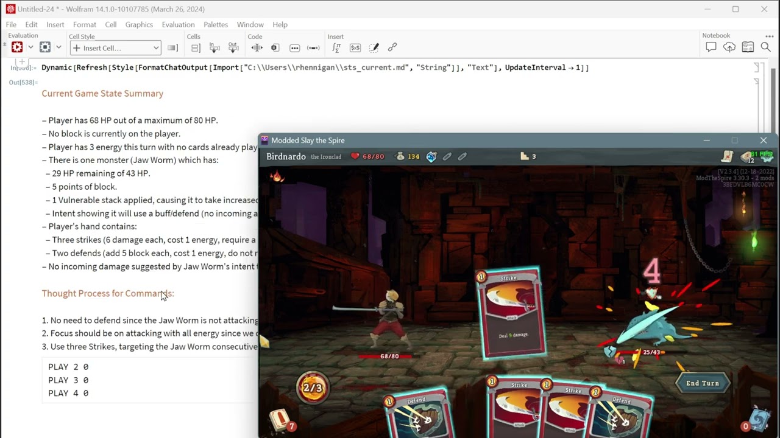The image size is (780, 438).
Task: Open the Window menu
Action: 250,24
